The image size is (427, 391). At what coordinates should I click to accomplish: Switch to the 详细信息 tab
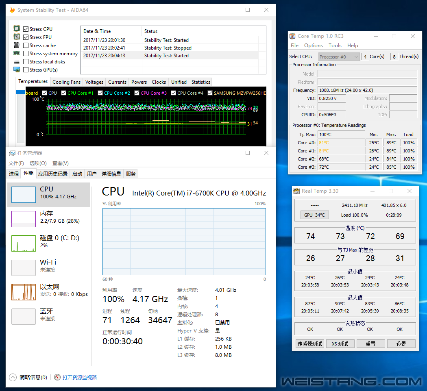111,174
